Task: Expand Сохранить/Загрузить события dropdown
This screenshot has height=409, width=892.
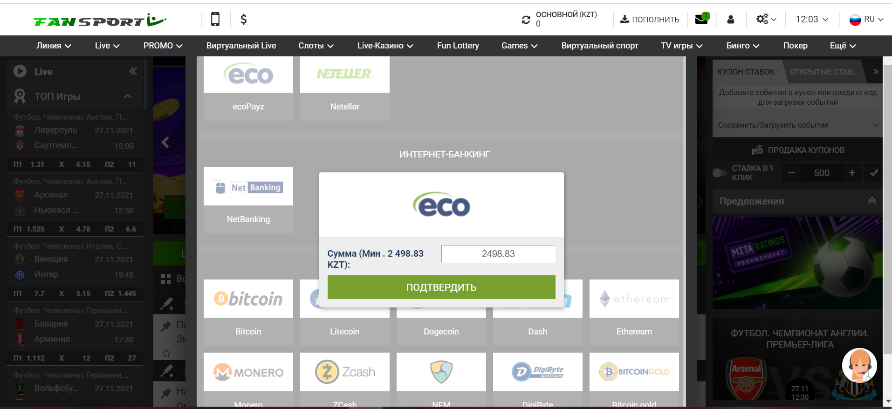Action: (797, 125)
